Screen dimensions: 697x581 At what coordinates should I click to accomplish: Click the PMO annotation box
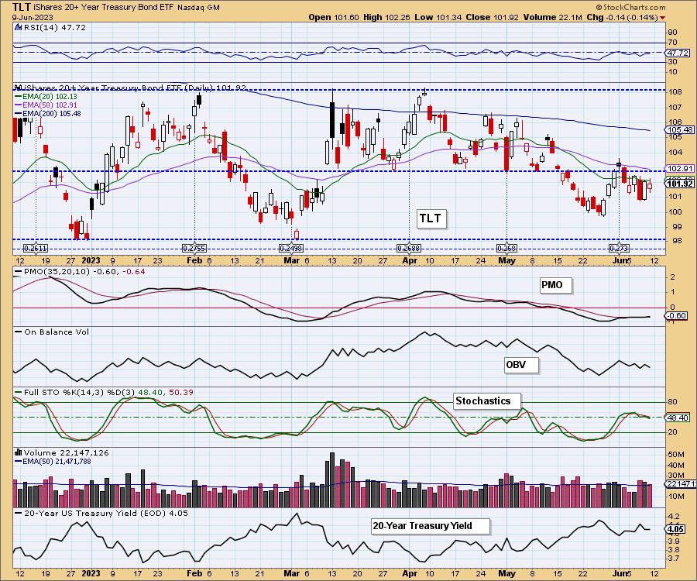[555, 285]
